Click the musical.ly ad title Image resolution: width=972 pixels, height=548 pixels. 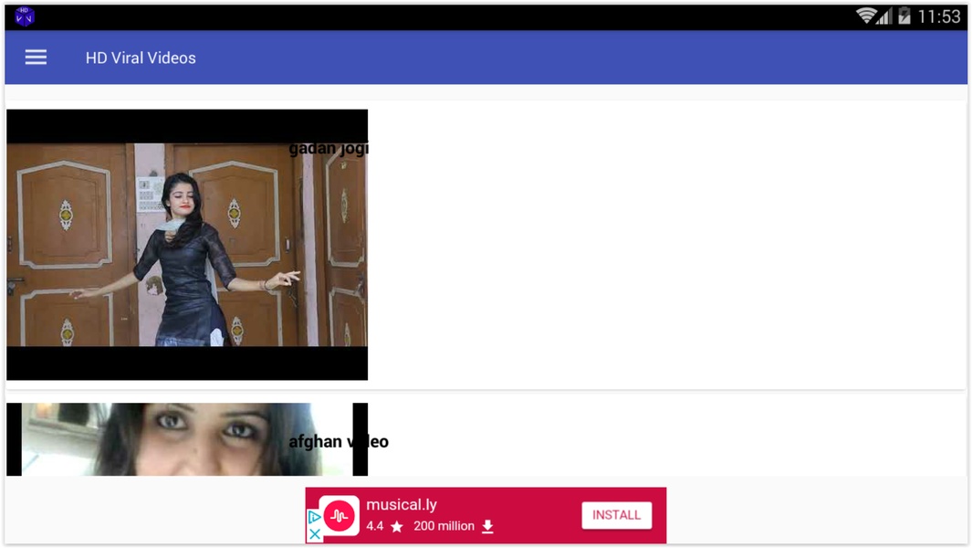401,504
